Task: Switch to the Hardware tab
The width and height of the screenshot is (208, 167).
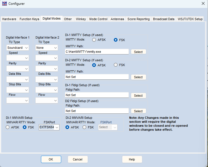Action: [9, 19]
